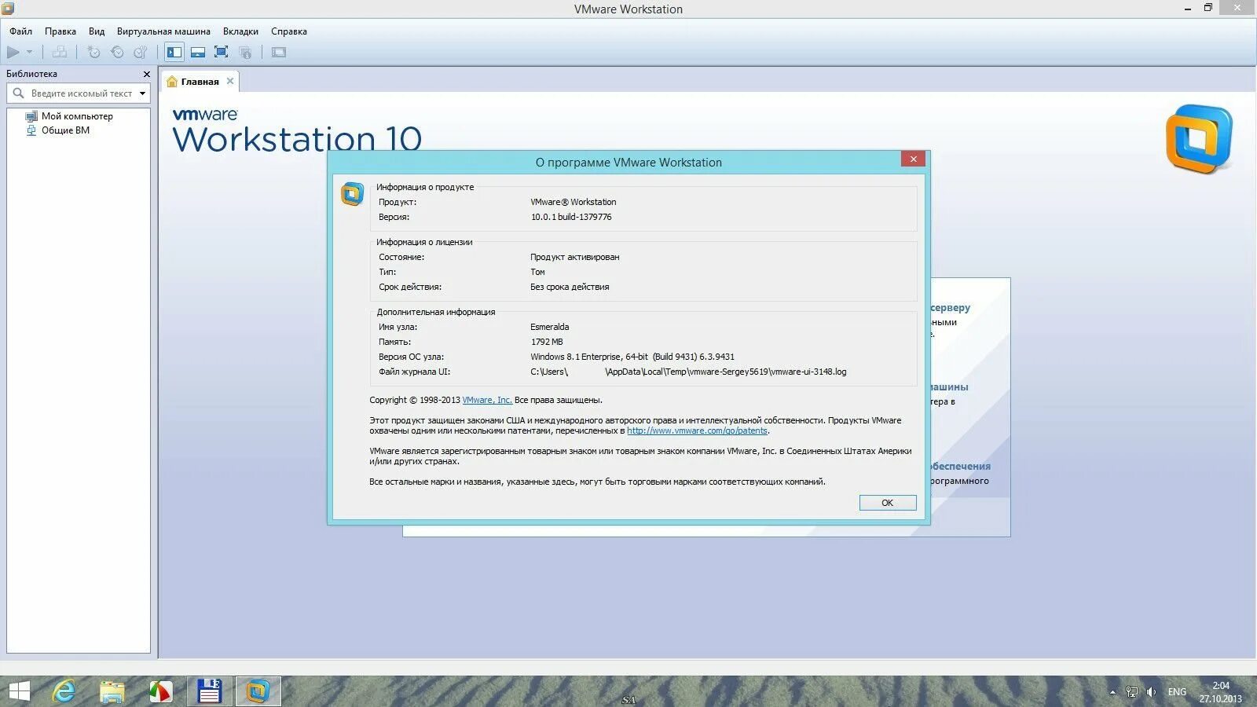1257x707 pixels.
Task: Click the Workstation 10 heading on home page
Action: click(x=297, y=138)
